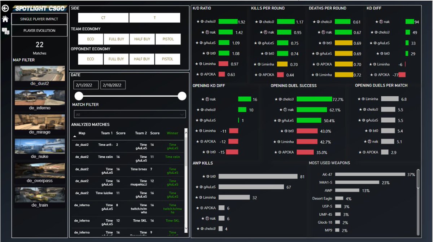Select de_dust2 map thumbnail
The height and width of the screenshot is (242, 433).
point(40,73)
